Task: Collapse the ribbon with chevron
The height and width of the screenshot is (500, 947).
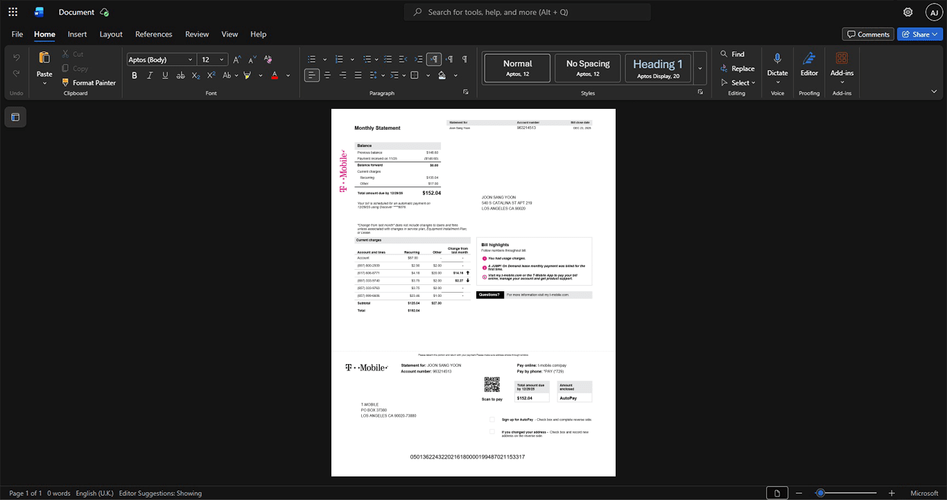Action: [934, 92]
